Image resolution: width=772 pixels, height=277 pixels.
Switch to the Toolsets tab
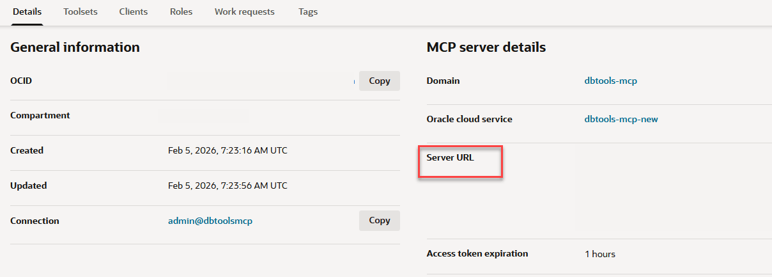81,12
